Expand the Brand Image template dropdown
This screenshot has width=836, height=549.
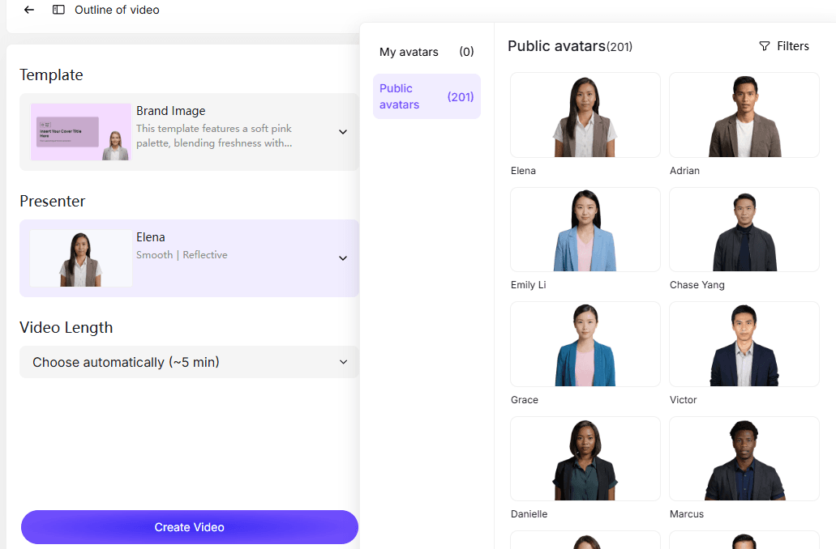point(343,132)
